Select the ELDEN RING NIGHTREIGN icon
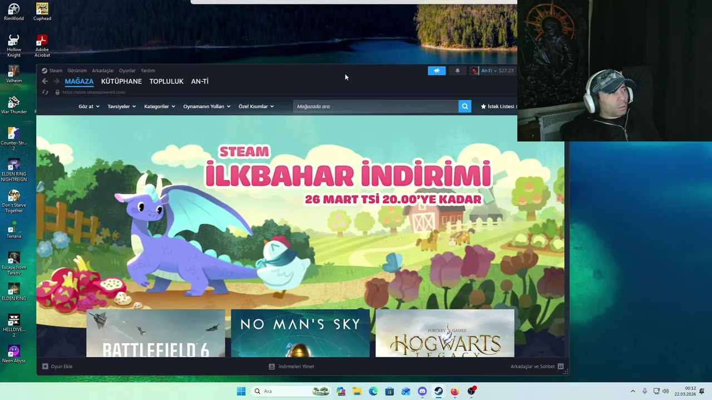 point(14,170)
